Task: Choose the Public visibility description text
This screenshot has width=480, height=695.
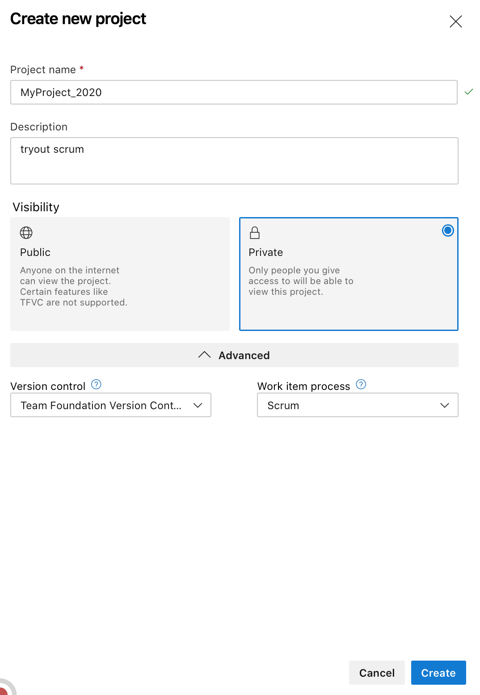Action: pyautogui.click(x=74, y=286)
